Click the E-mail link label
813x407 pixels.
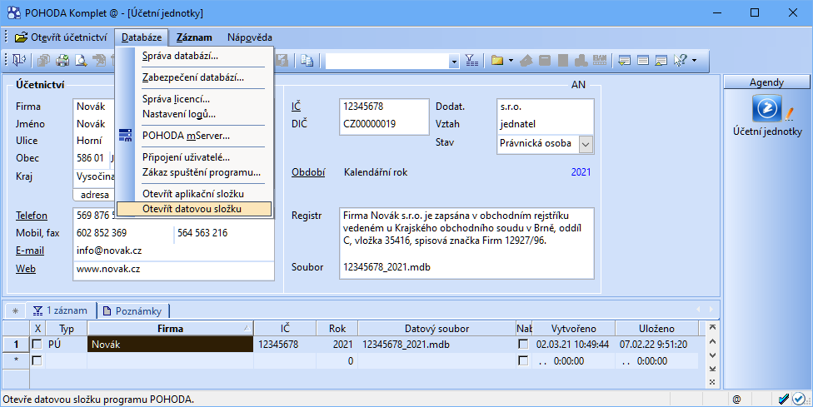point(29,251)
